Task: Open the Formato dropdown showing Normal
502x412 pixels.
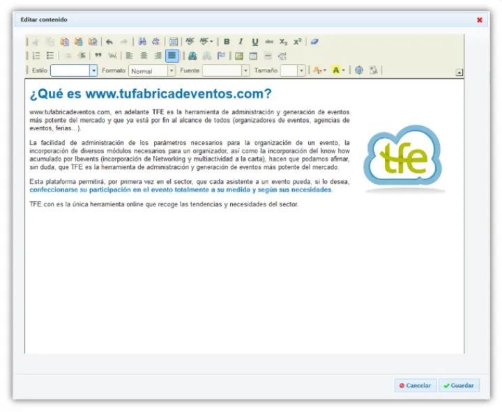Action: point(152,70)
